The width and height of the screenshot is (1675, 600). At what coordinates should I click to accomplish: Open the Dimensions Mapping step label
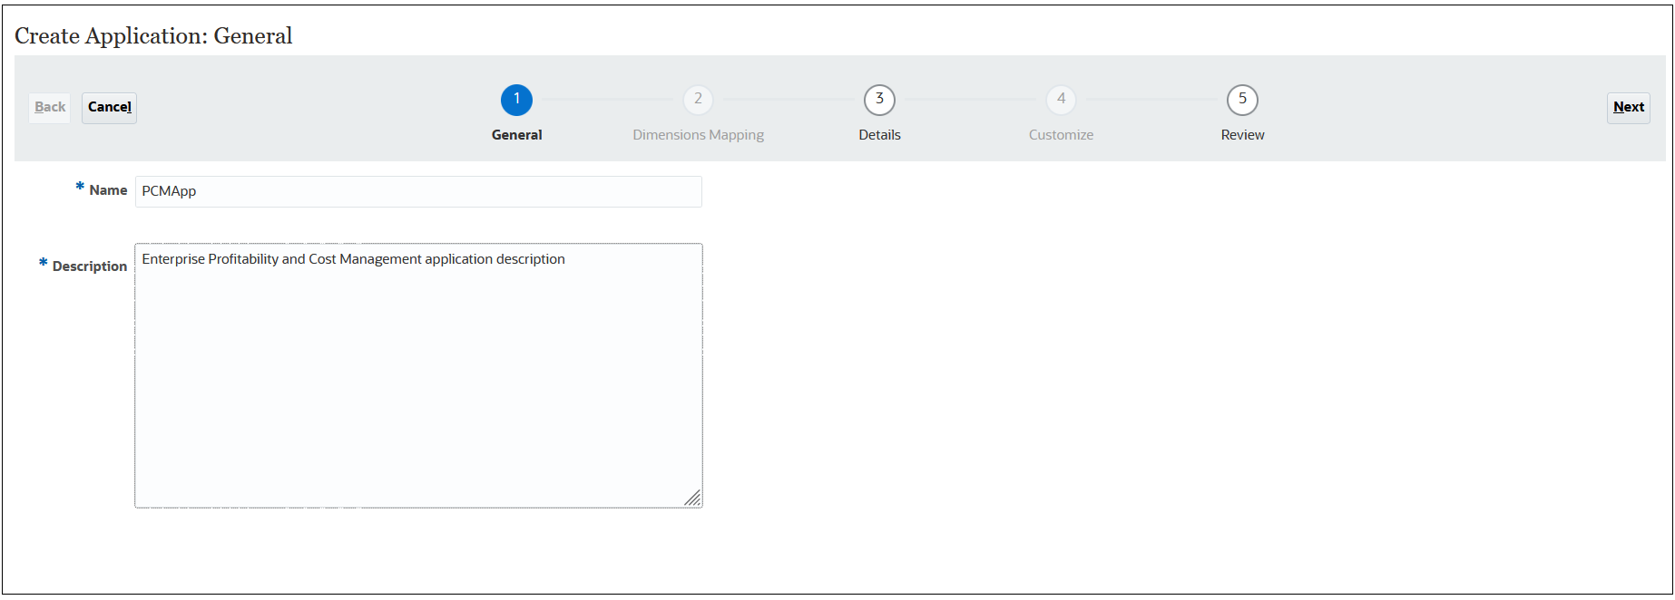tap(698, 135)
